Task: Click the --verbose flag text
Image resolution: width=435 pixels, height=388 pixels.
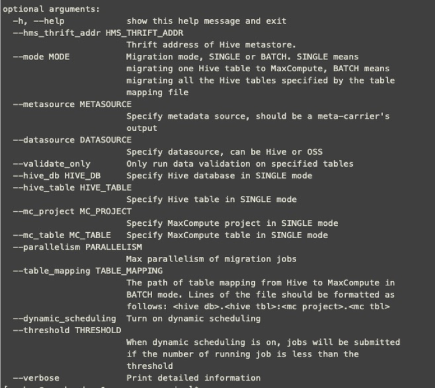Action: click(36, 378)
